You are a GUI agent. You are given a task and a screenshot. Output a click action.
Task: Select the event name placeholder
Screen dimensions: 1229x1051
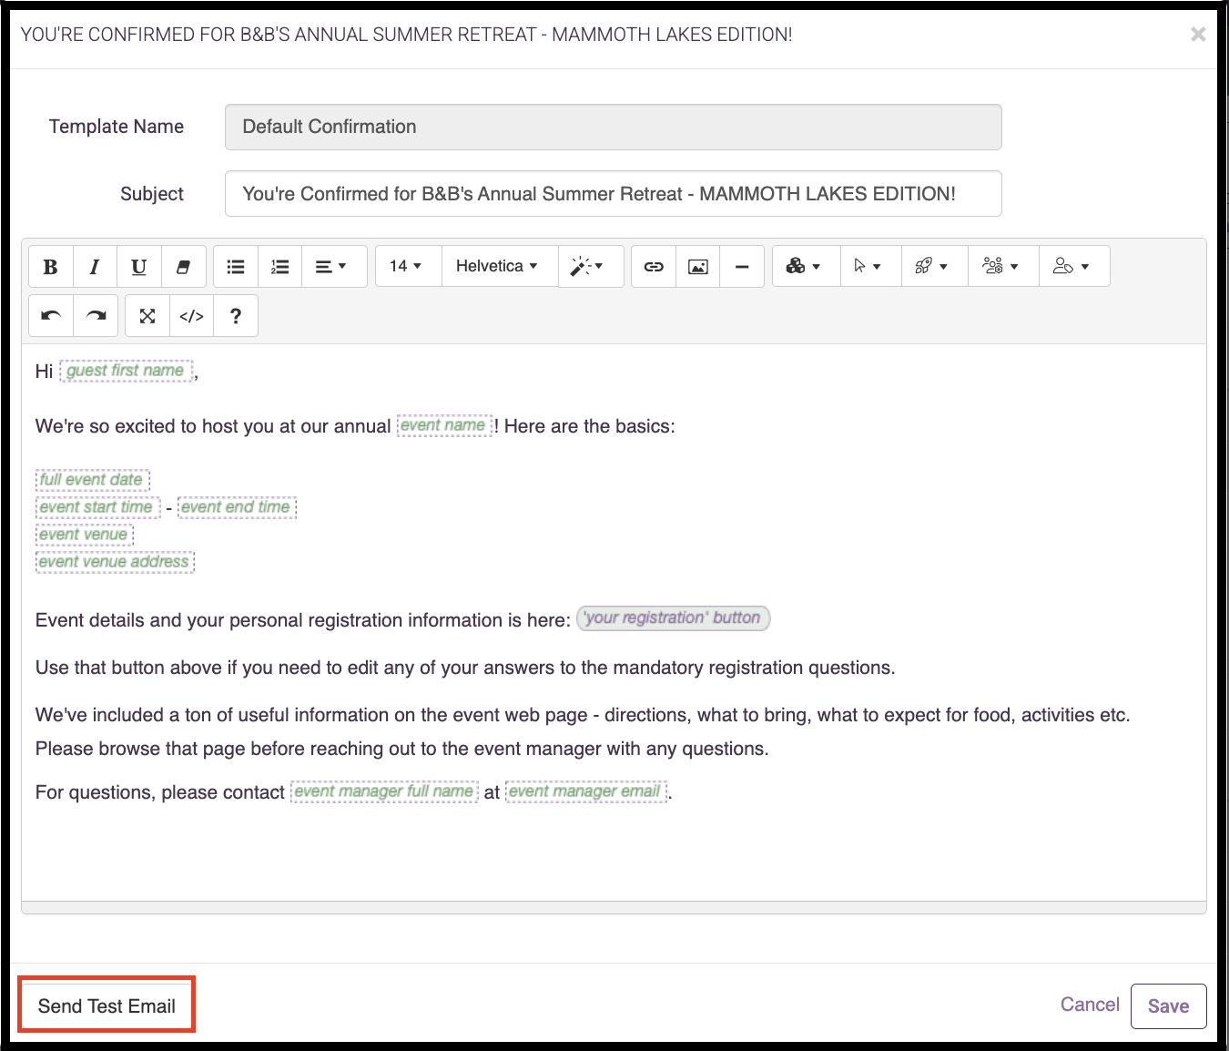click(444, 425)
